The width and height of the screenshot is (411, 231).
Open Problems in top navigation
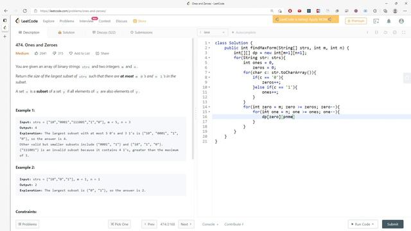67,21
